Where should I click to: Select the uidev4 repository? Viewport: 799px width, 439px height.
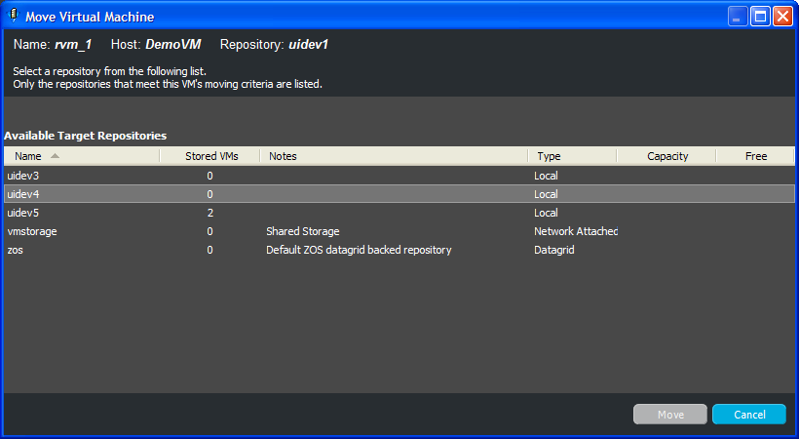(22, 194)
